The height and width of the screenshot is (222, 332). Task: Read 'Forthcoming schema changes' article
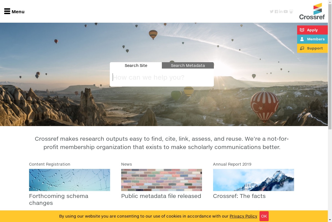[x=59, y=199]
